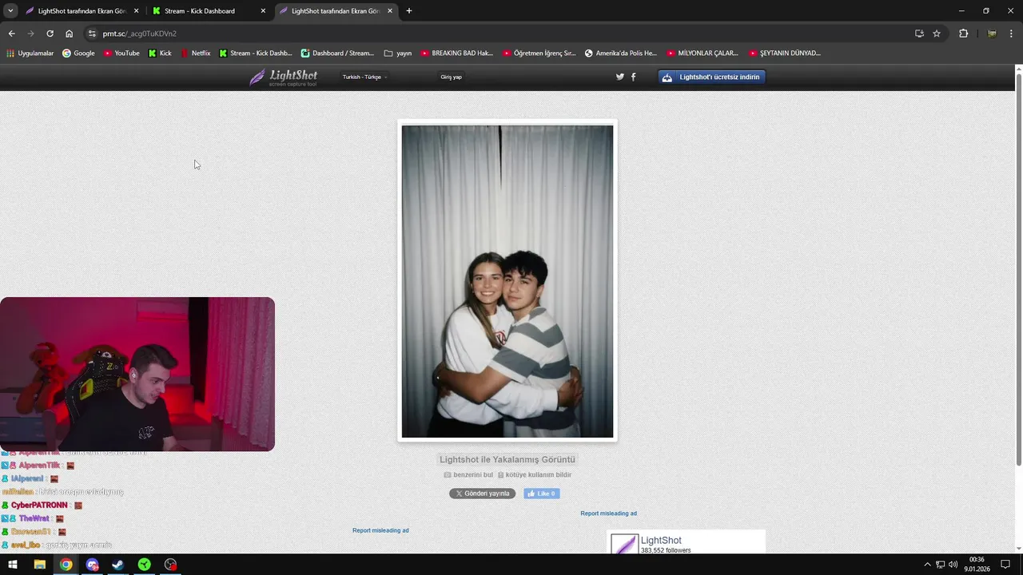Click Giriş yap login link
1023x575 pixels.
[x=451, y=77]
